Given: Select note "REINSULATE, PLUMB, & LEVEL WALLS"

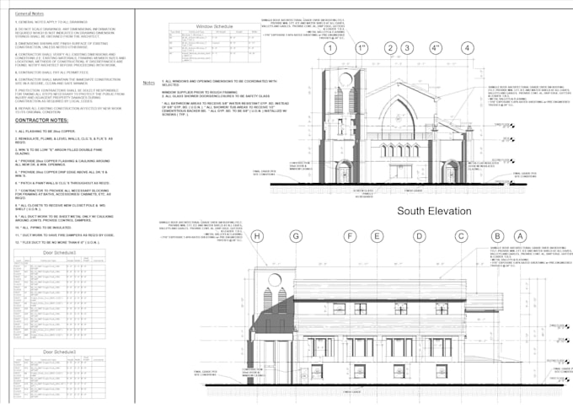Looking at the screenshot, I should (x=64, y=141).
